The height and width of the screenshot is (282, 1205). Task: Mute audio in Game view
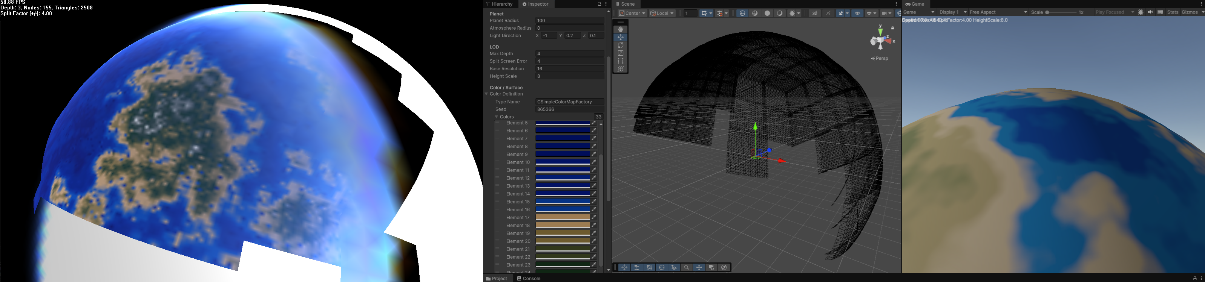1150,12
